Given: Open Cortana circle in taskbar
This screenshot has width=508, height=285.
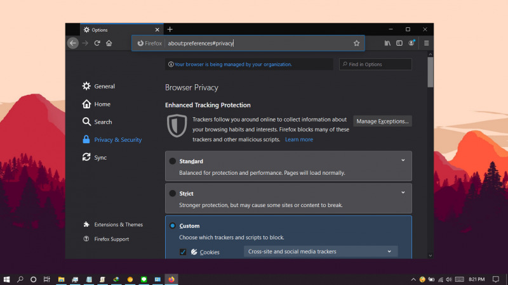Looking at the screenshot, I should point(34,279).
